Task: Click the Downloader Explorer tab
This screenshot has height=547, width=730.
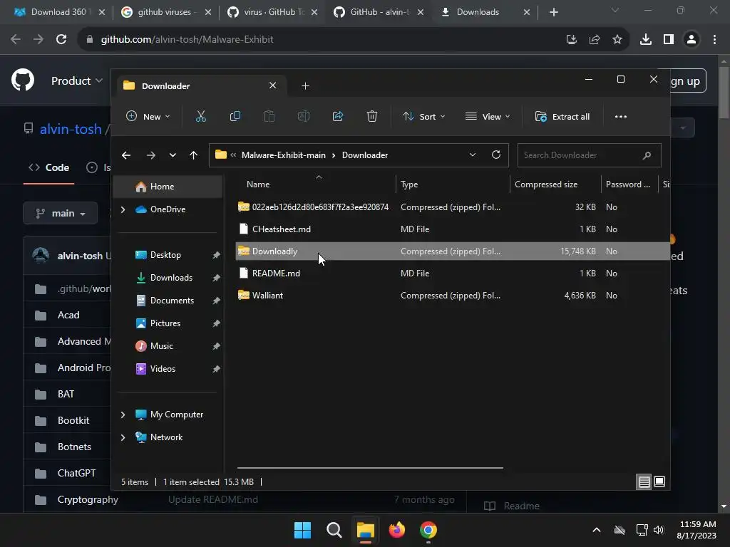Action: [200, 85]
